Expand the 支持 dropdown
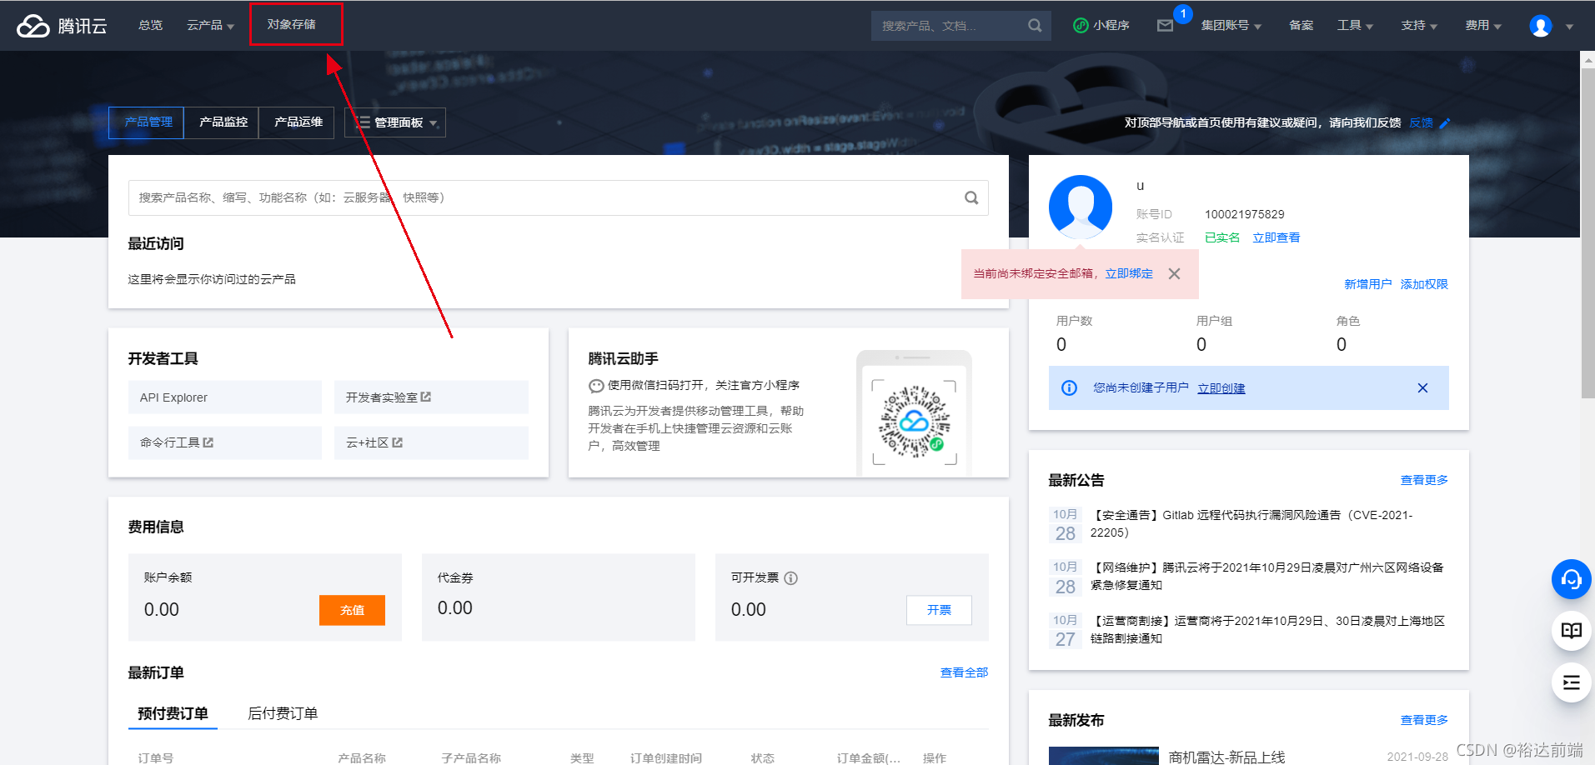This screenshot has width=1595, height=765. pyautogui.click(x=1419, y=26)
